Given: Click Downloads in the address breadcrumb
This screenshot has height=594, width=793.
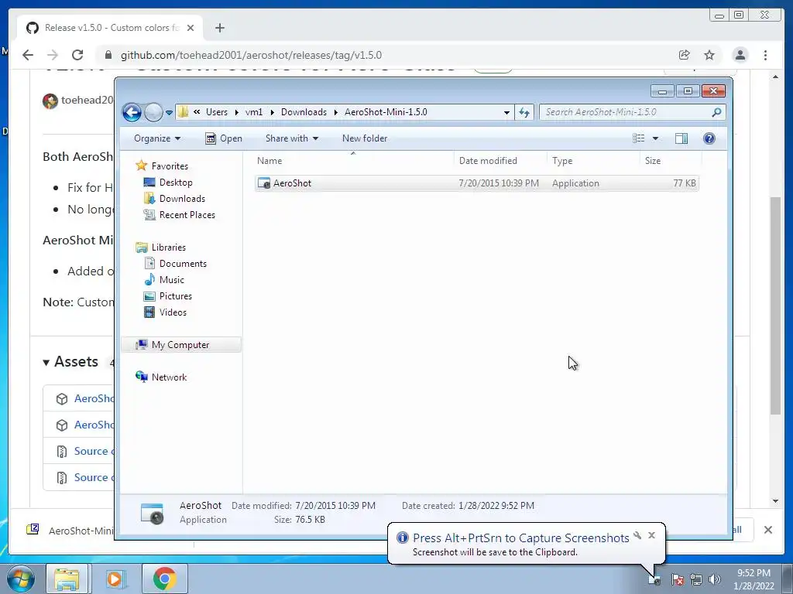Looking at the screenshot, I should click(304, 112).
